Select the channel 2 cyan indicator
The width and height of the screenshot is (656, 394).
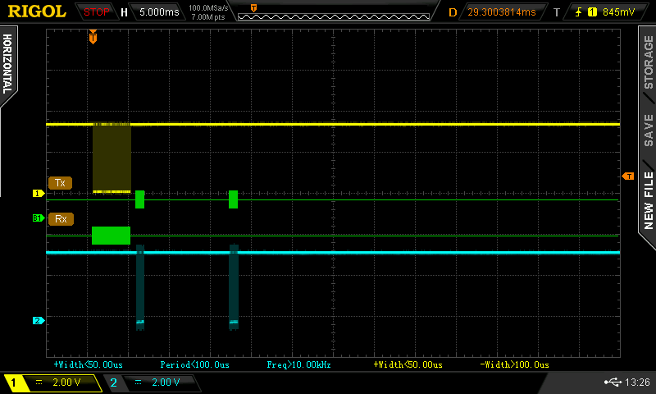point(113,383)
